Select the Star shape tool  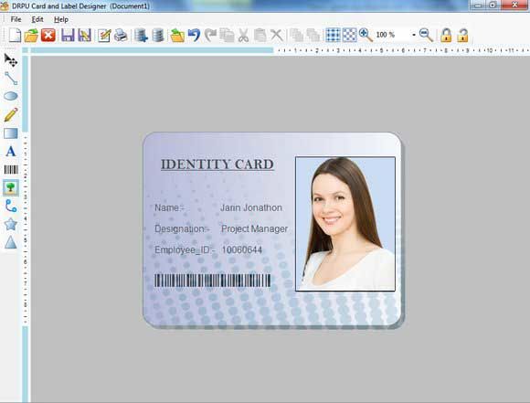(x=11, y=224)
